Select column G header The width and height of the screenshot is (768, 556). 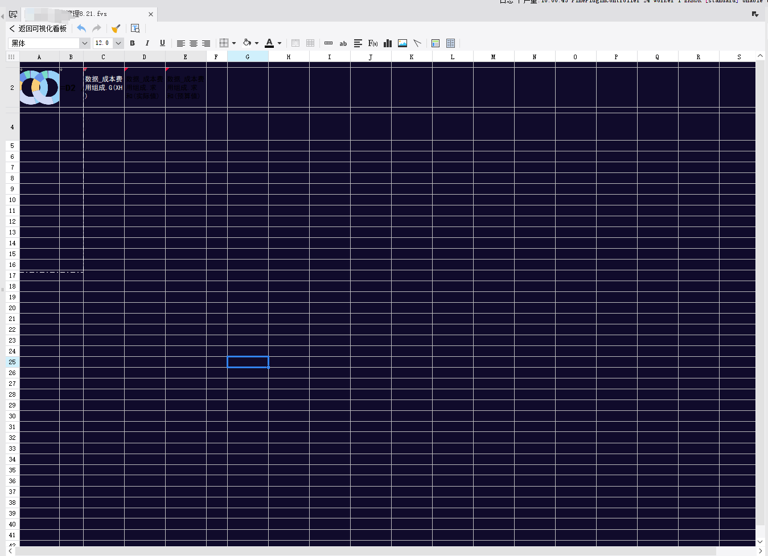coord(248,57)
